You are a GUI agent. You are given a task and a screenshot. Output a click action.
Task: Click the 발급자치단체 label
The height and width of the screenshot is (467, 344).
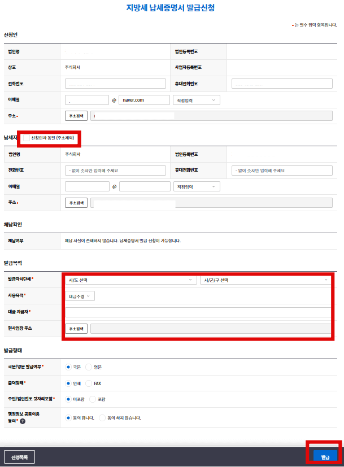(x=20, y=279)
